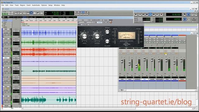Choose the Grabber hand tool
The image size is (199, 112).
pyautogui.click(x=35, y=13)
